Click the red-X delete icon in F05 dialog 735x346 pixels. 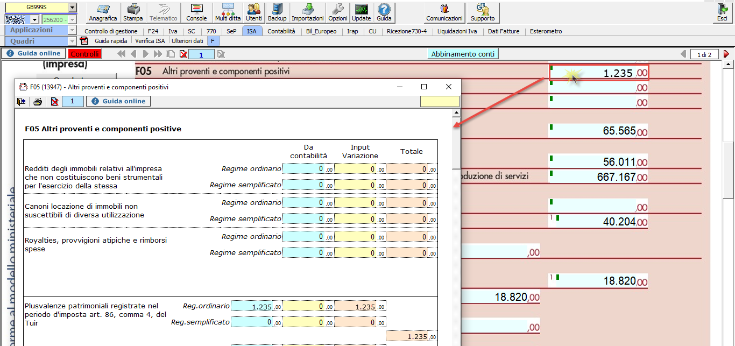[x=54, y=101]
